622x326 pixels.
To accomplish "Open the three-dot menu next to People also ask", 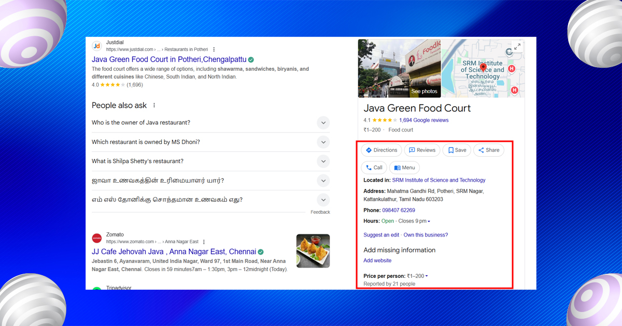I will coord(154,105).
